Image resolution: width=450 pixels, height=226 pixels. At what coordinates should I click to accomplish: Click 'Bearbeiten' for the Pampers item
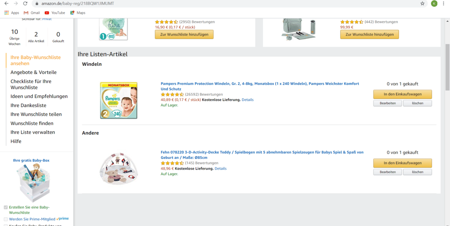[x=387, y=103]
